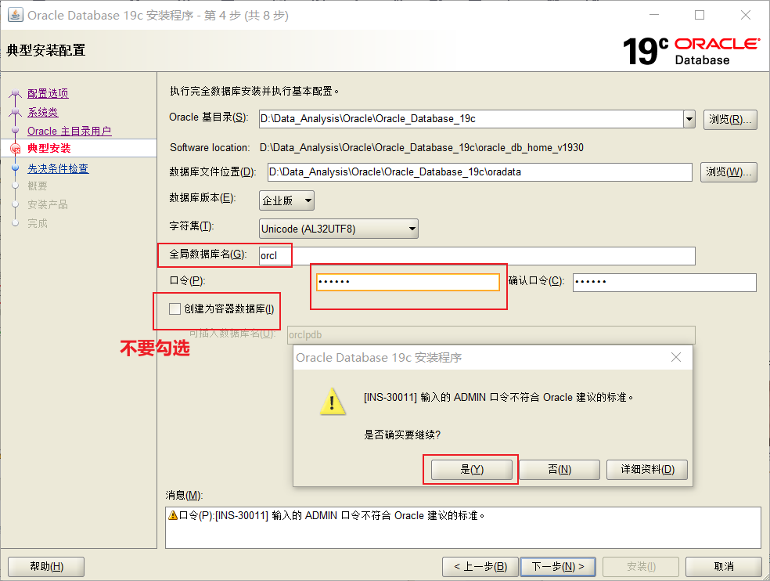The image size is (770, 581).
Task: Go to 配置选项 step in sidebar
Action: 49,93
